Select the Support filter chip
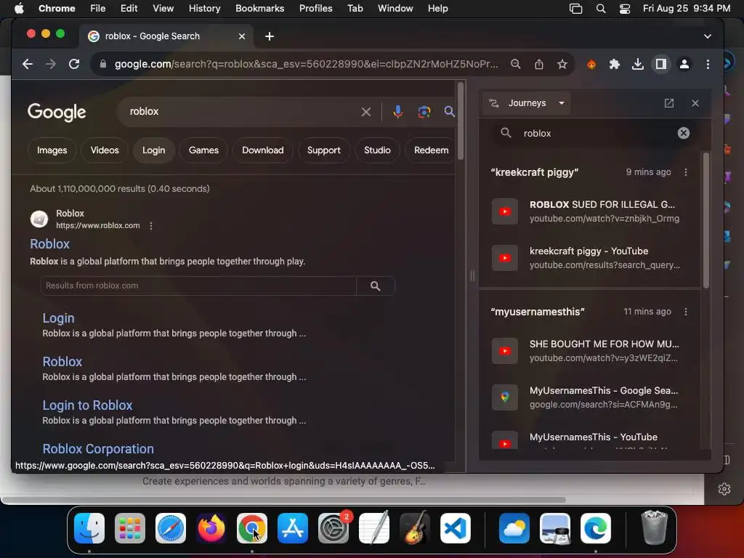Image resolution: width=744 pixels, height=558 pixels. (x=323, y=150)
